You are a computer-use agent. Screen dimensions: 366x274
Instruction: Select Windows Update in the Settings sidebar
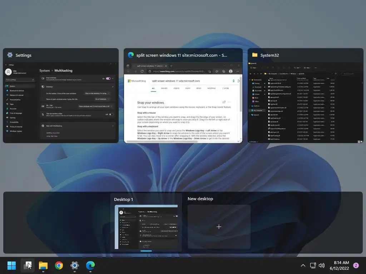click(20, 131)
